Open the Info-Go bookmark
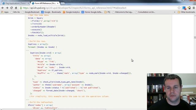The image size is (196, 110). pos(15,12)
